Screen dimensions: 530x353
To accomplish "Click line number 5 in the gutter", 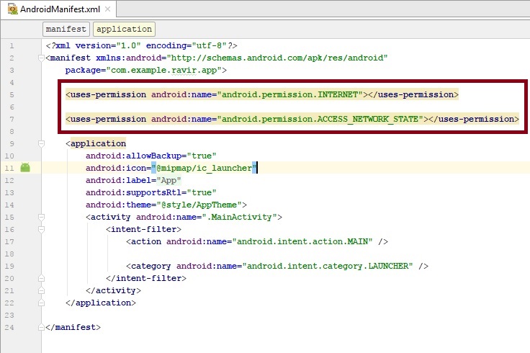I will point(12,94).
